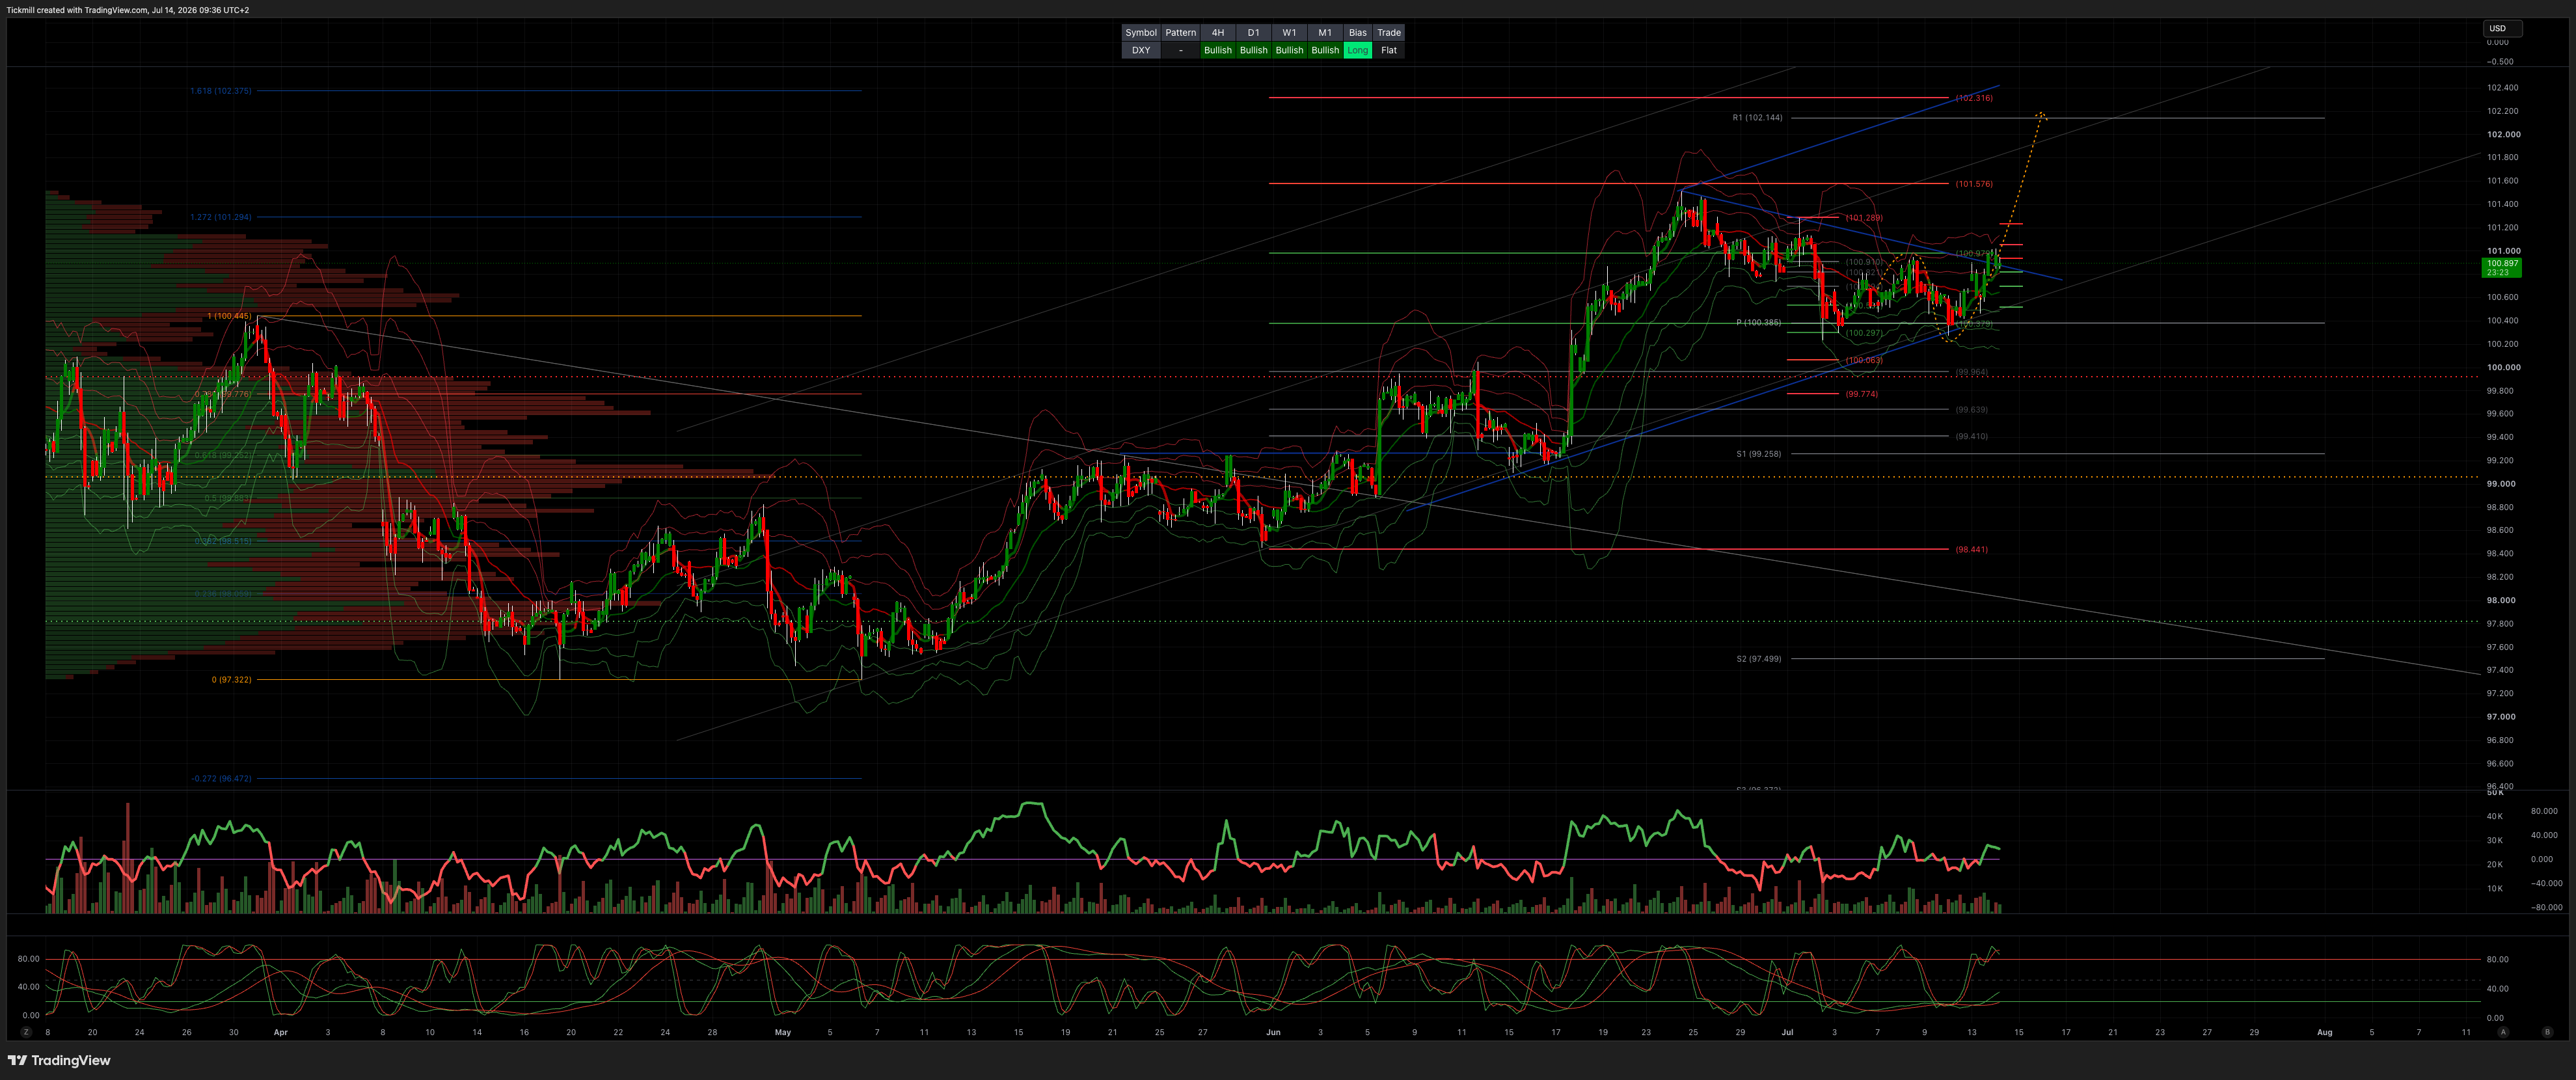Screen dimensions: 2576x1080
Task: Click the DXY symbol cell
Action: (1141, 50)
